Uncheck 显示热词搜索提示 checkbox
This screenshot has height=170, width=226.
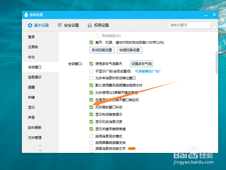(91, 115)
